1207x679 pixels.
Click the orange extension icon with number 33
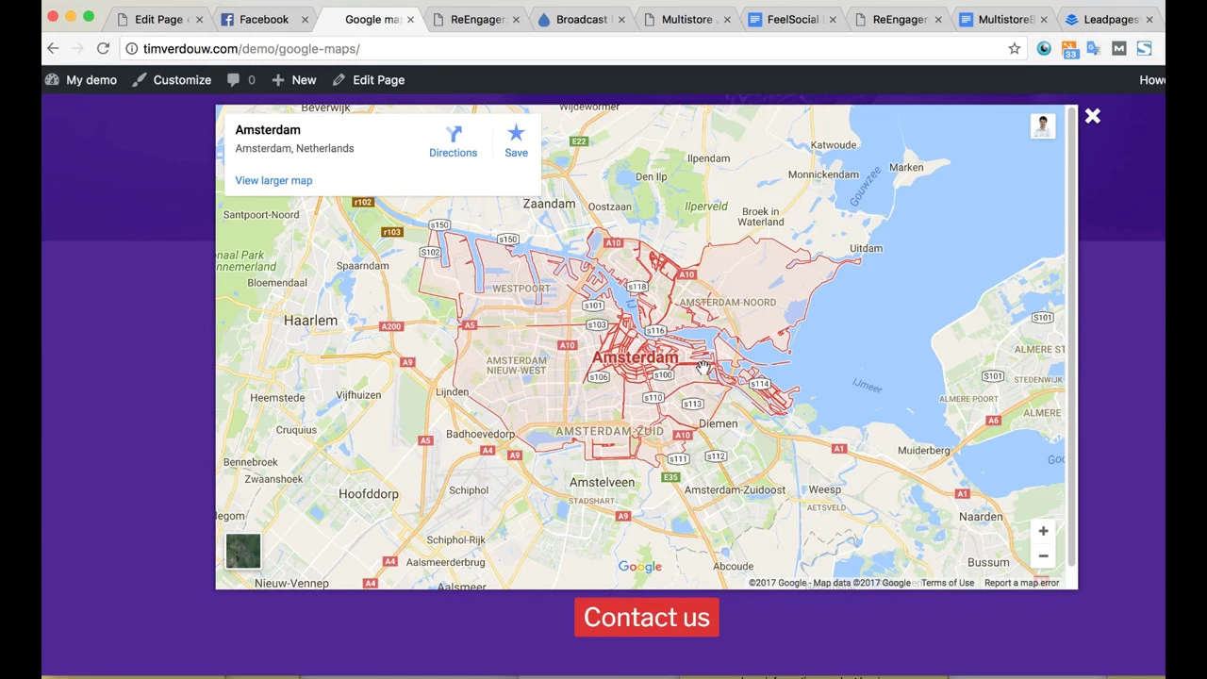pos(1069,49)
